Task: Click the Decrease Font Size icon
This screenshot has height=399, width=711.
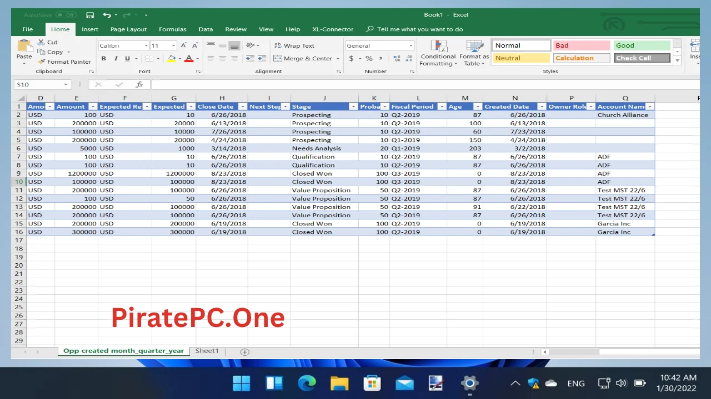Action: point(194,45)
